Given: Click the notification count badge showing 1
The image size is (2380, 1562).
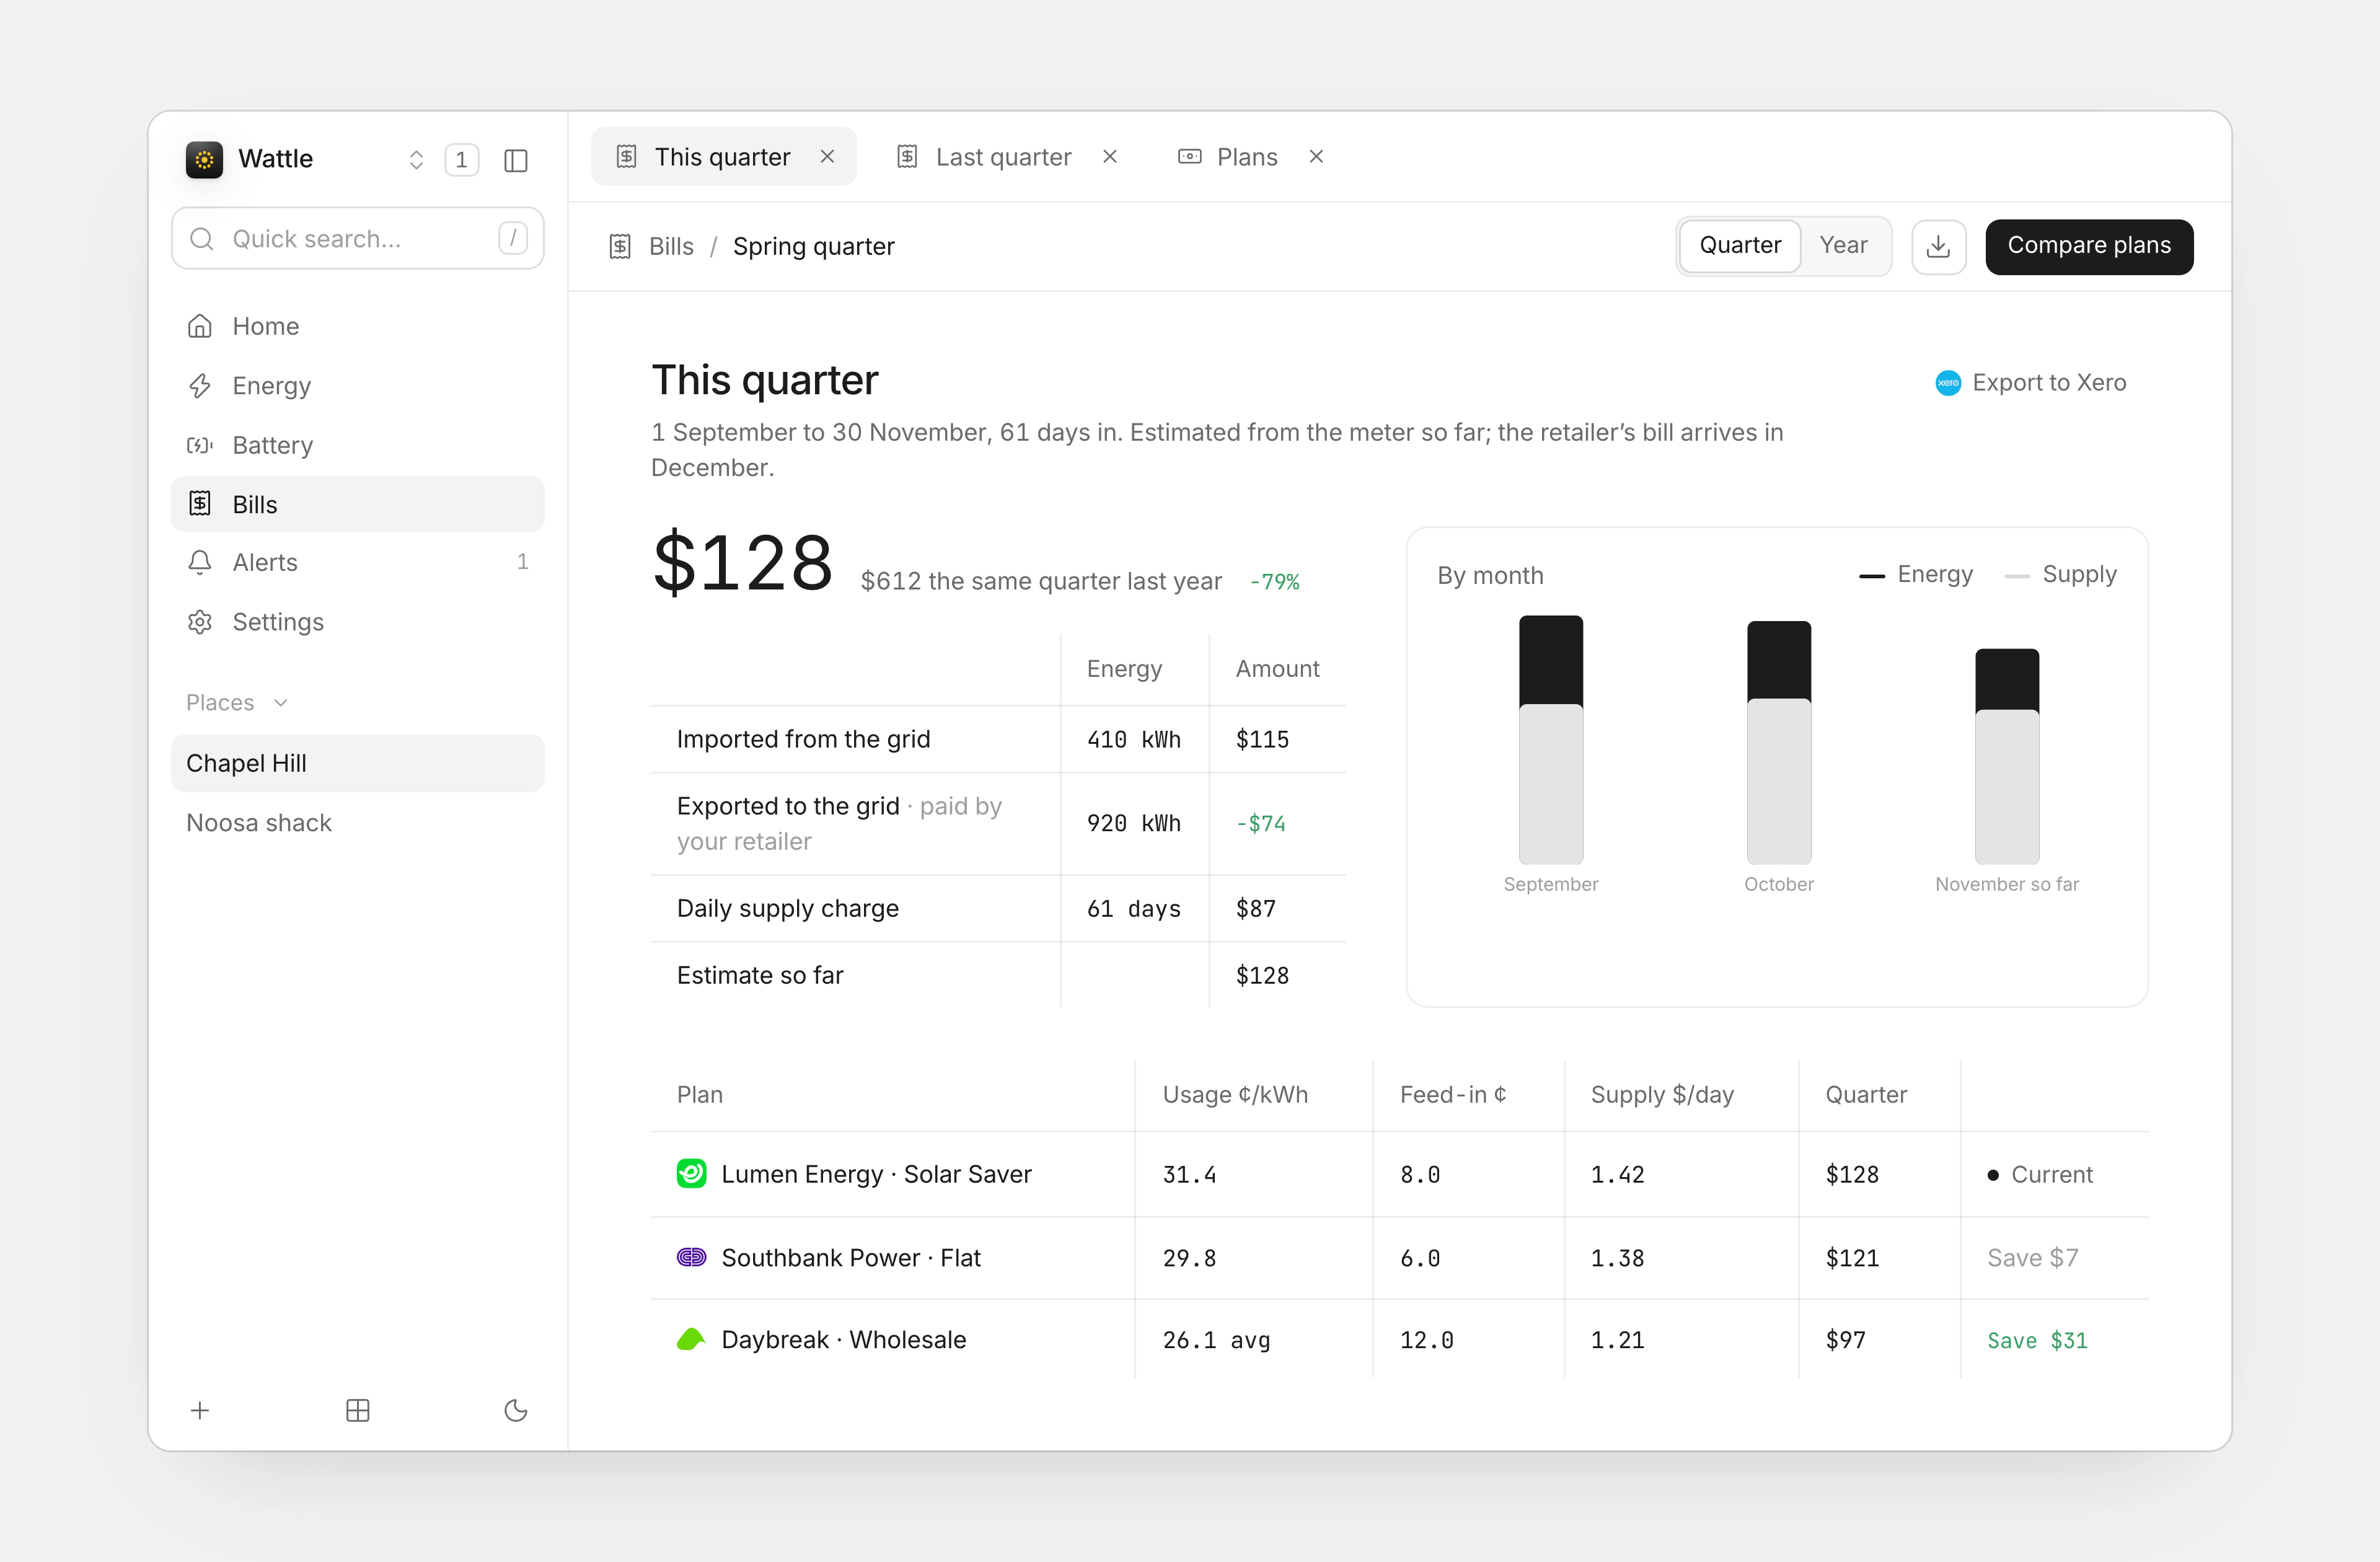Looking at the screenshot, I should point(461,160).
